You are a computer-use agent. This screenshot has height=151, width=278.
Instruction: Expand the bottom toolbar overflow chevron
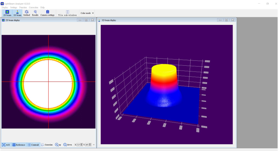click(94, 145)
